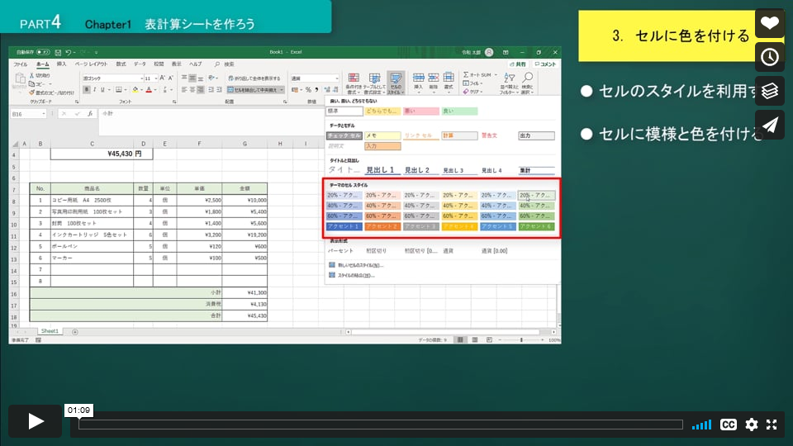Viewport: 793px width, 446px height.
Task: Click Excel Save disk icon
Action: point(58,52)
